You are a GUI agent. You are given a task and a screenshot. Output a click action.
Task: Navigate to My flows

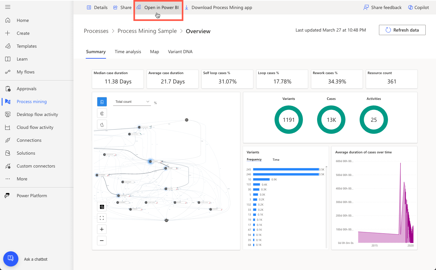(x=25, y=72)
